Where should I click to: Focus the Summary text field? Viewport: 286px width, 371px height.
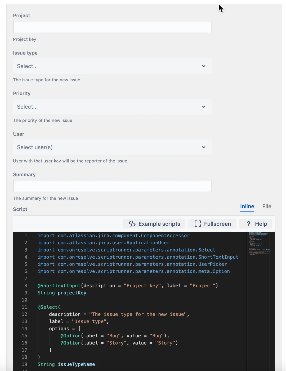point(112,186)
